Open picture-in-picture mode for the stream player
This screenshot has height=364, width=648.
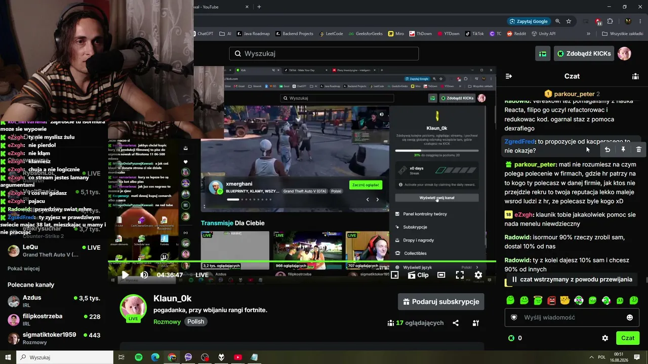pyautogui.click(x=395, y=275)
